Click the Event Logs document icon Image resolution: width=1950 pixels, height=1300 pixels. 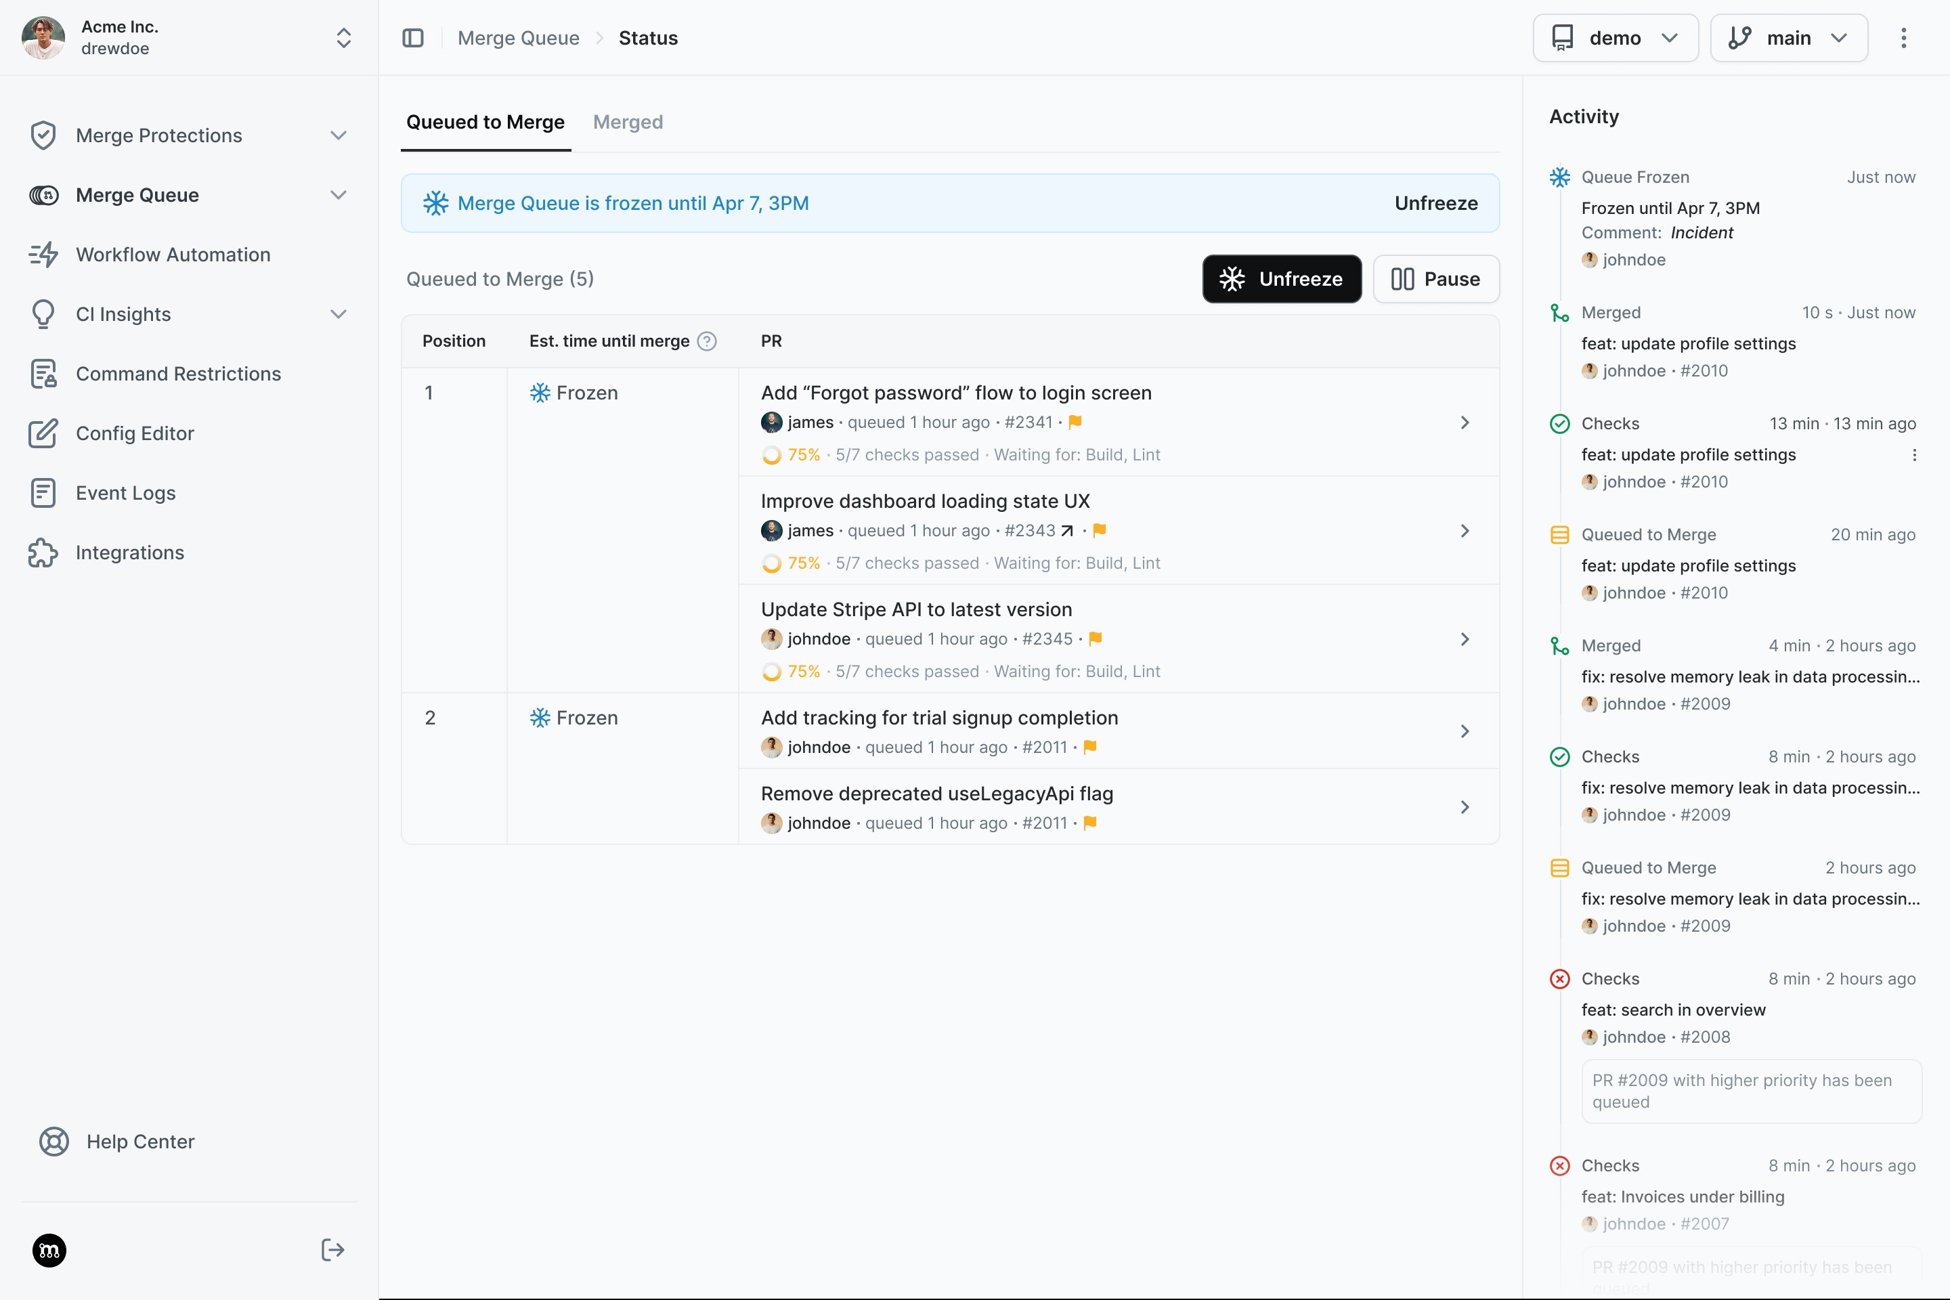click(43, 494)
